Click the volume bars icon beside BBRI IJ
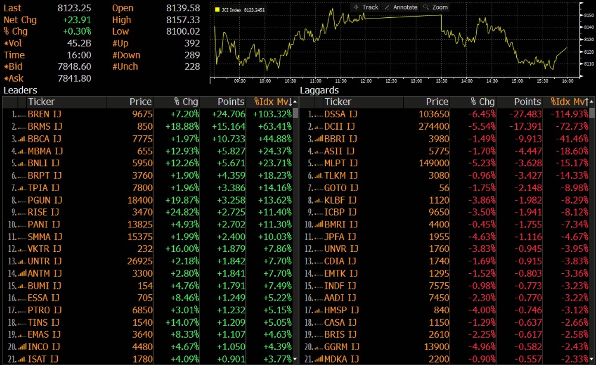Image resolution: width=596 pixels, height=365 pixels. coord(318,139)
